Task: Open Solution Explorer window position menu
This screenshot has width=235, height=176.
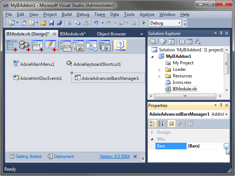Action: coord(215,33)
